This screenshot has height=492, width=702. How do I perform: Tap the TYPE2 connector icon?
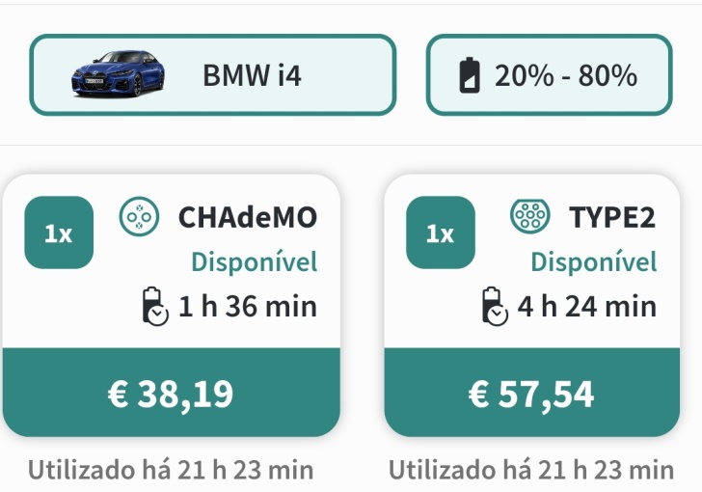[x=530, y=216]
